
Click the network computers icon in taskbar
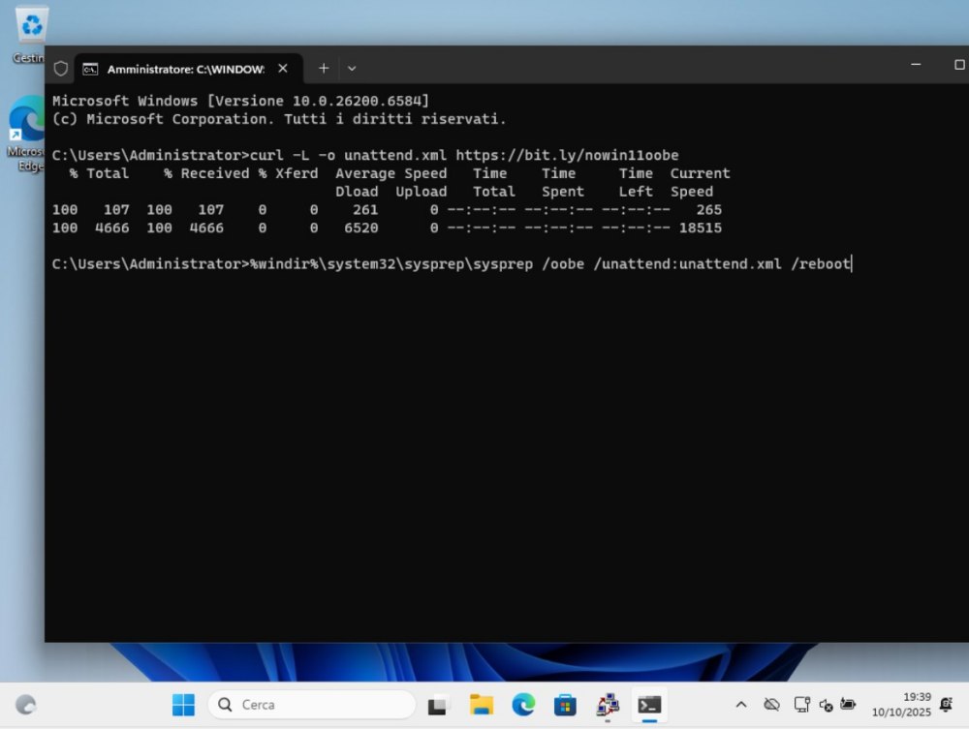pos(608,705)
